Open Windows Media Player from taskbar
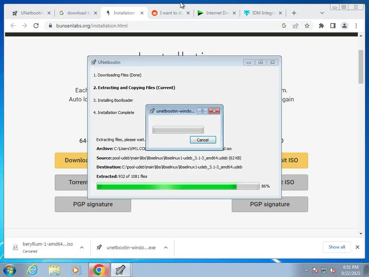369x277 pixels. pos(76,270)
